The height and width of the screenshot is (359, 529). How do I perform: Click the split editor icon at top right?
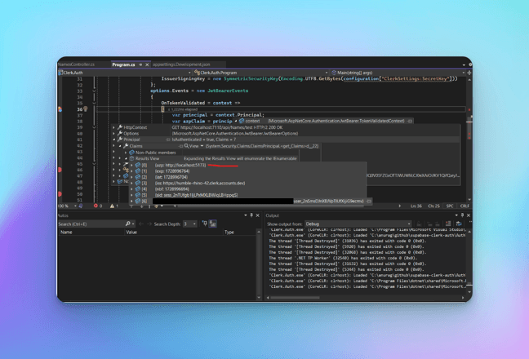click(x=469, y=73)
